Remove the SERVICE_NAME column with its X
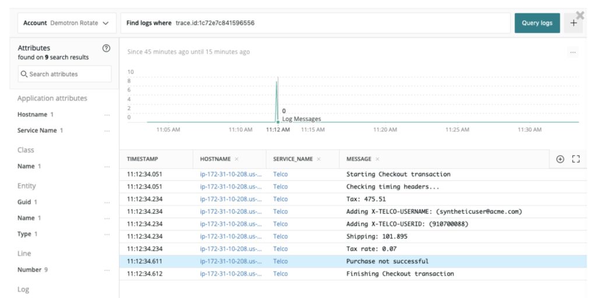Screen dimensions: 597x298 pos(318,159)
